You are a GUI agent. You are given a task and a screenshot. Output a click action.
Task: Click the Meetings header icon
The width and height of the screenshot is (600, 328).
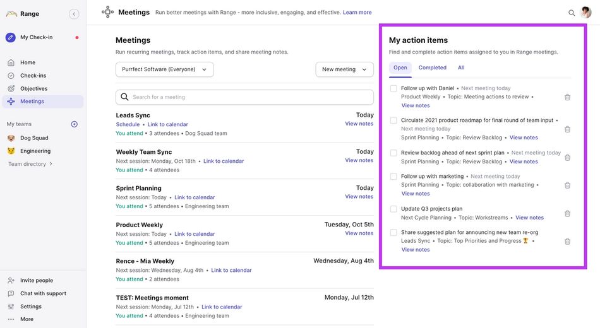pyautogui.click(x=107, y=12)
